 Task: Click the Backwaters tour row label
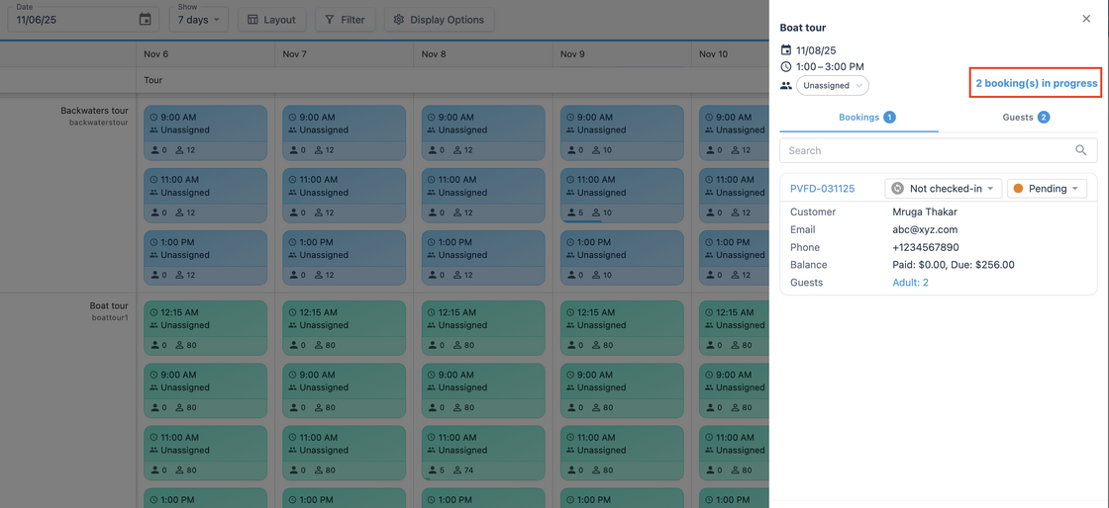[x=94, y=111]
